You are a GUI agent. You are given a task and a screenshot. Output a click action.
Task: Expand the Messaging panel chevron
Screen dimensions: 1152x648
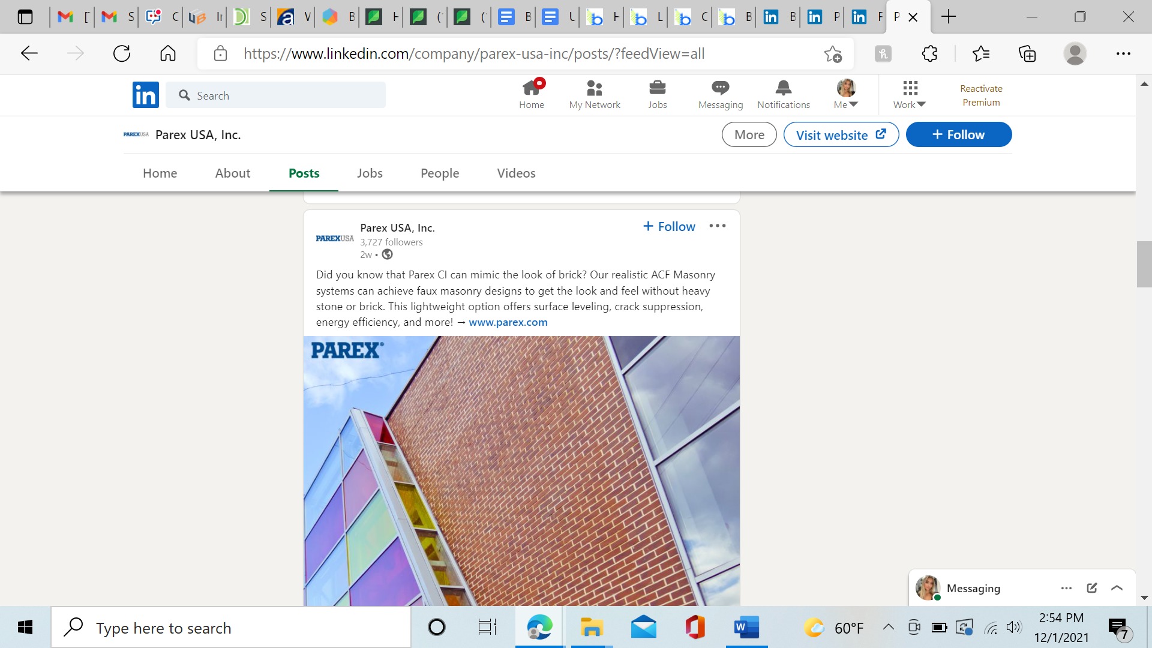1117,588
